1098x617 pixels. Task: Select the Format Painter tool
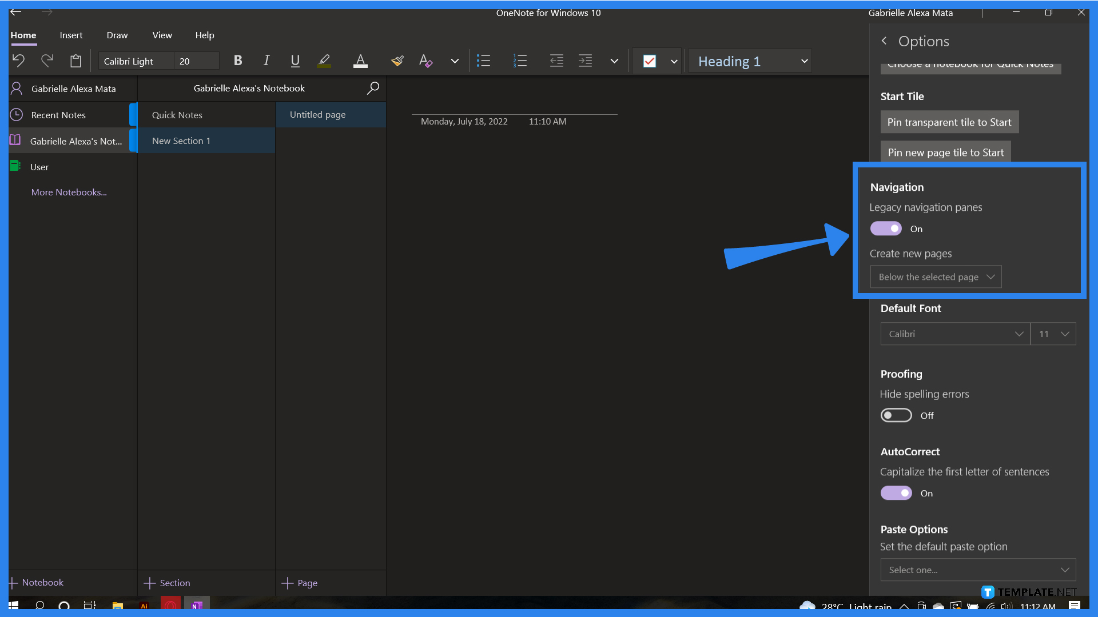pos(397,60)
